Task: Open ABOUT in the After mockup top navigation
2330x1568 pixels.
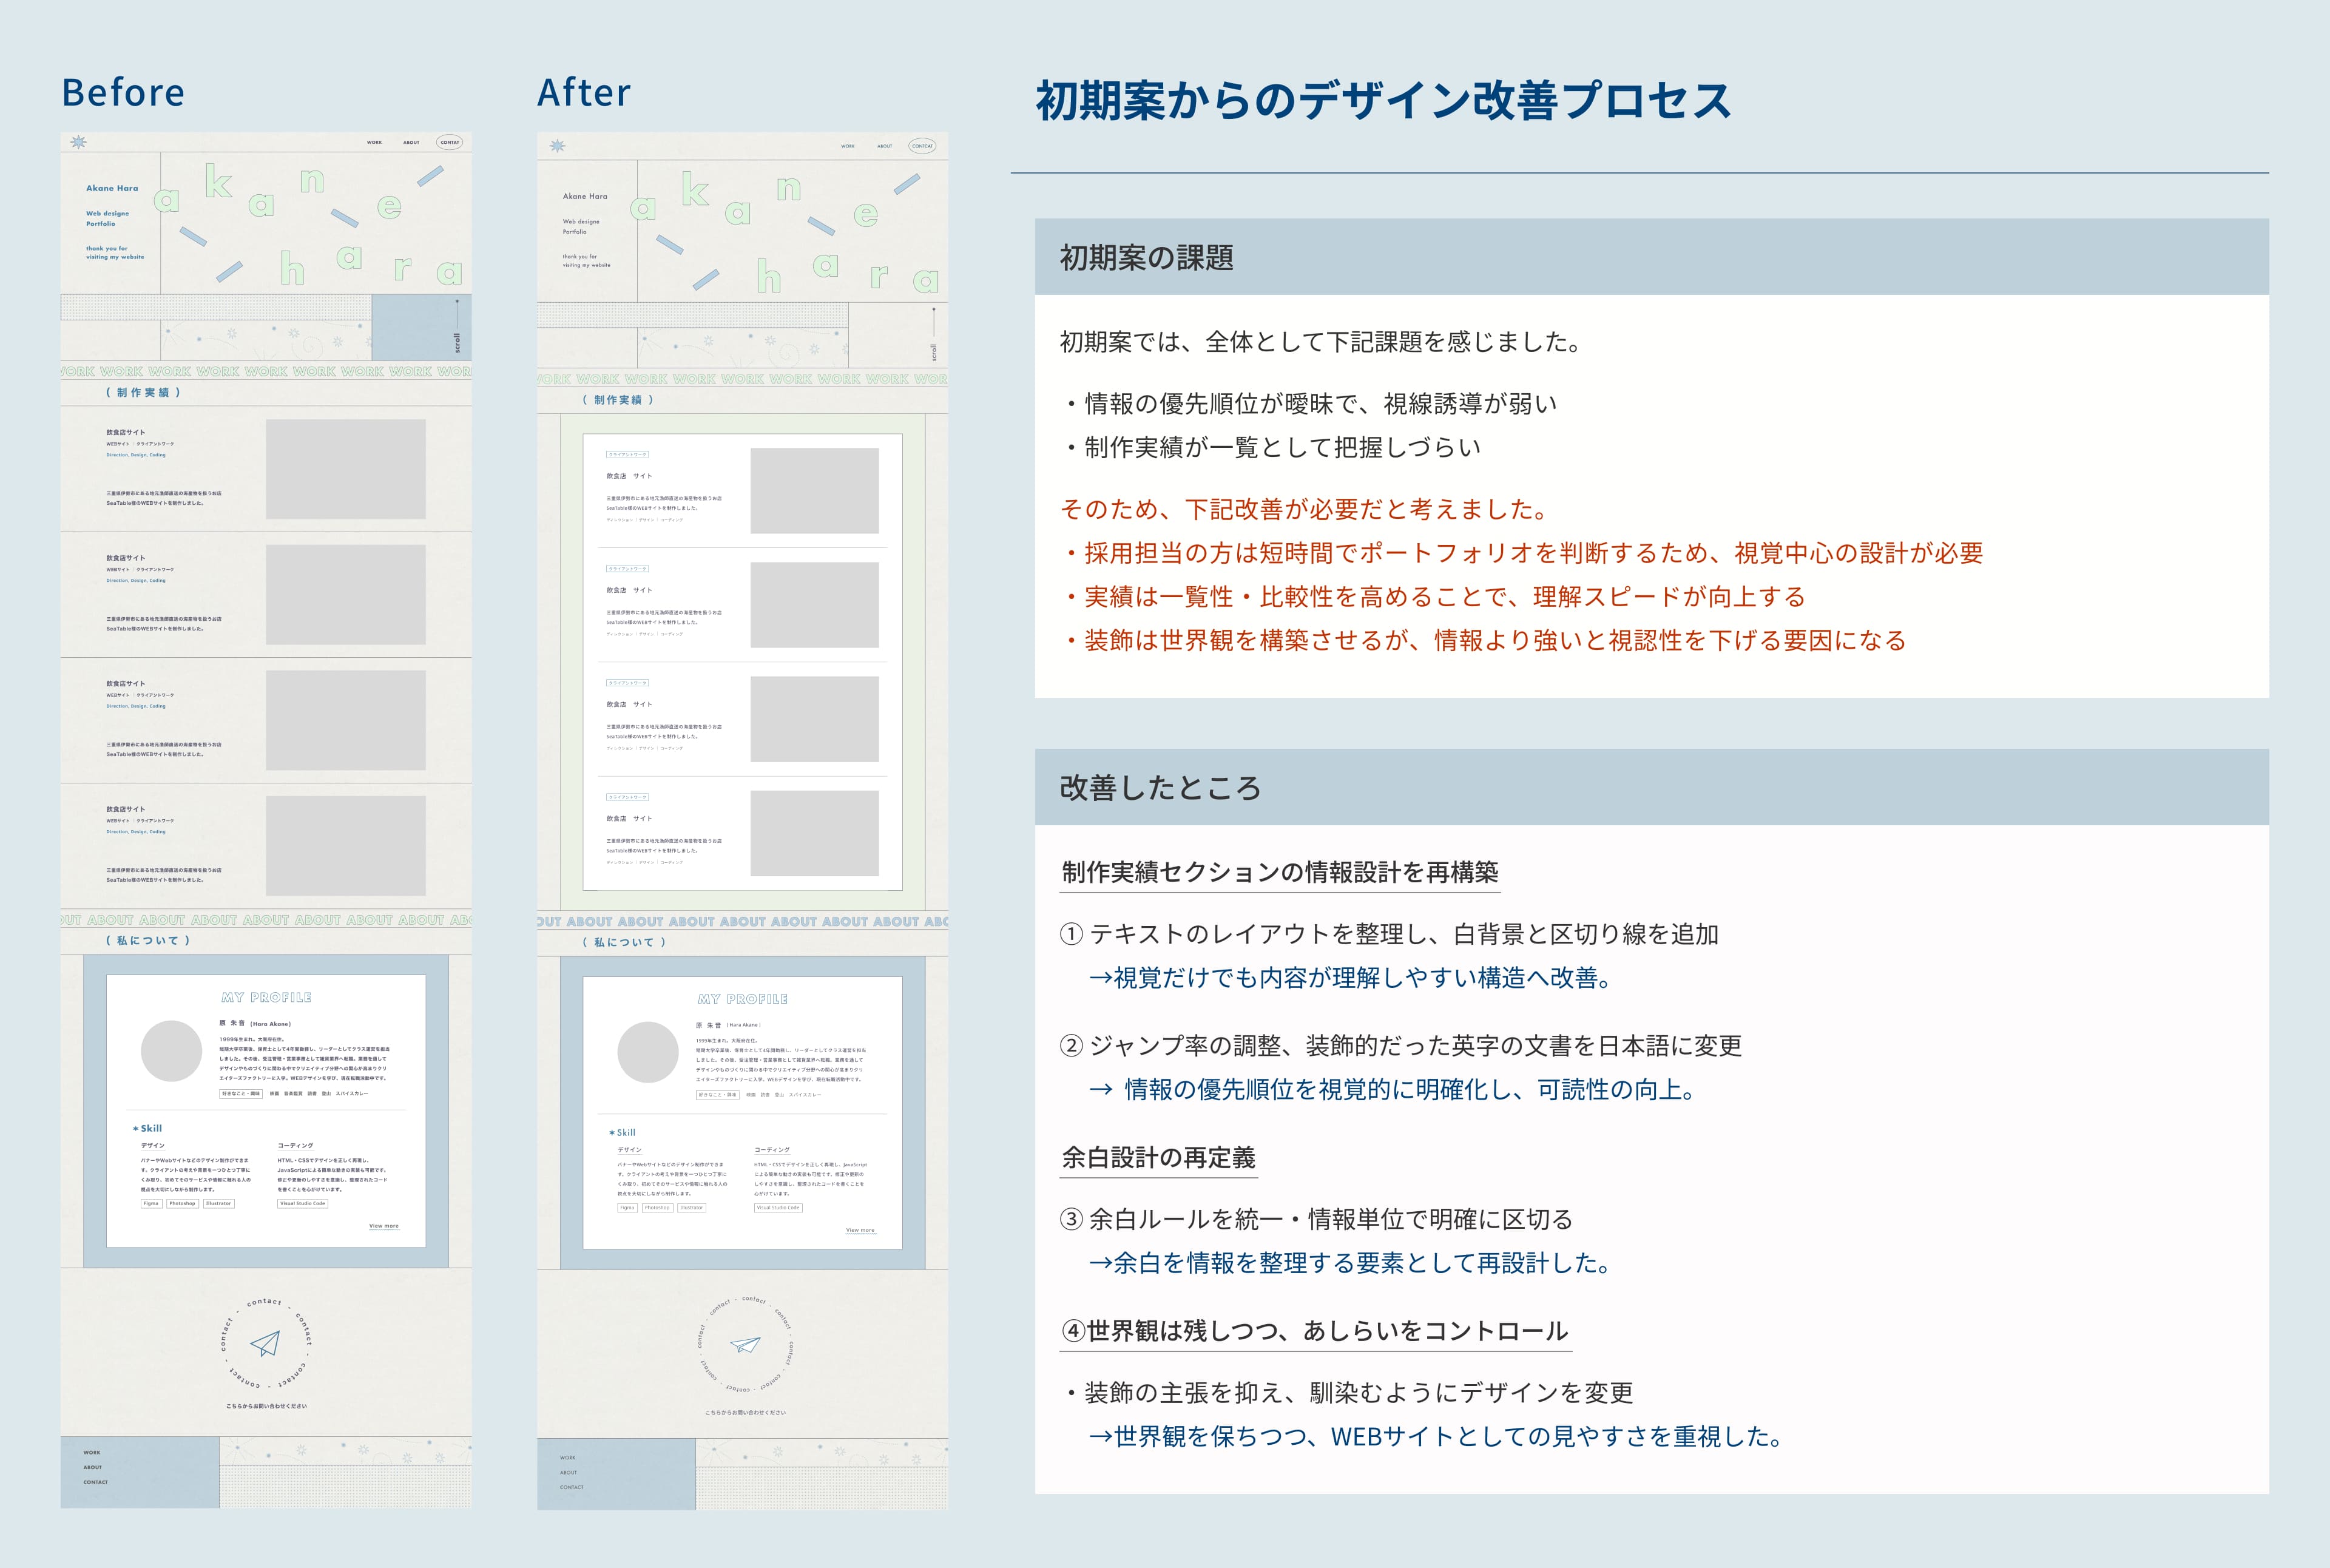Action: click(x=885, y=146)
